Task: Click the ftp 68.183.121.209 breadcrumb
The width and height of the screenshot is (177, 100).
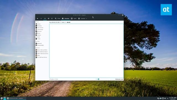Action: pos(54,22)
